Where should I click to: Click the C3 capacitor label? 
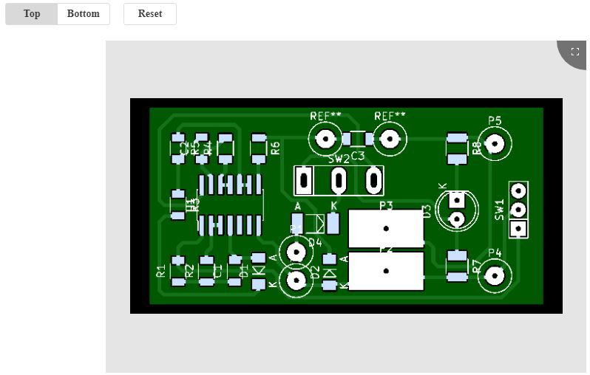(x=358, y=156)
